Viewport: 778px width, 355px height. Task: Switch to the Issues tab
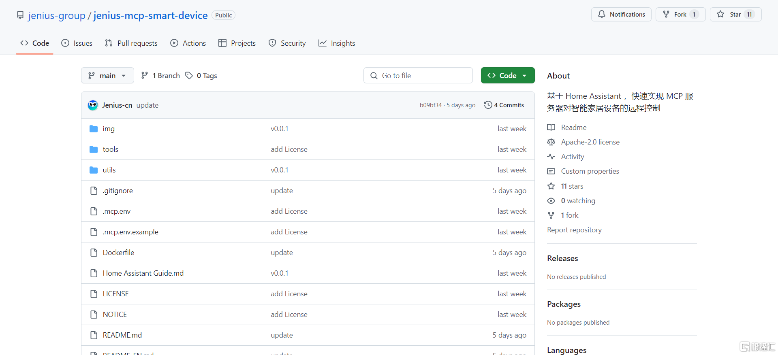(x=77, y=43)
